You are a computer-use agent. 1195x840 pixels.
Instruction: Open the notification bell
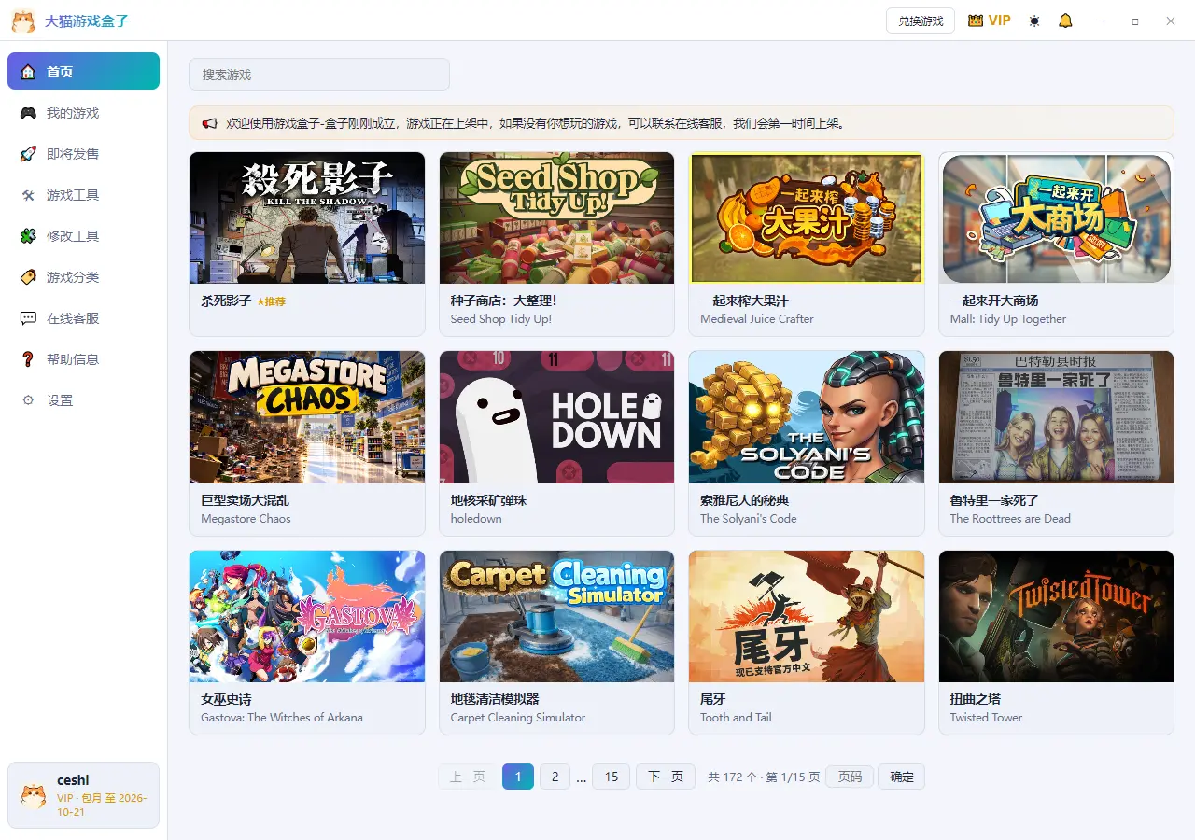click(x=1065, y=21)
